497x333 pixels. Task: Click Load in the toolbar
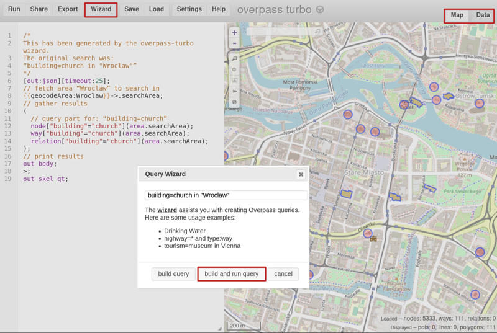click(x=157, y=9)
